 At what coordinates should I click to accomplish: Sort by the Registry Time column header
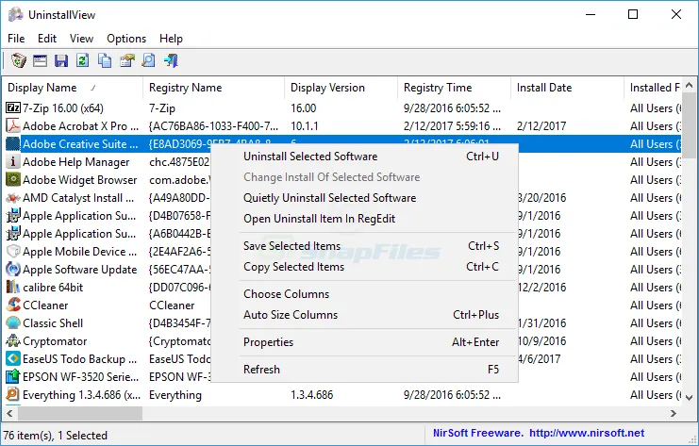pyautogui.click(x=455, y=88)
